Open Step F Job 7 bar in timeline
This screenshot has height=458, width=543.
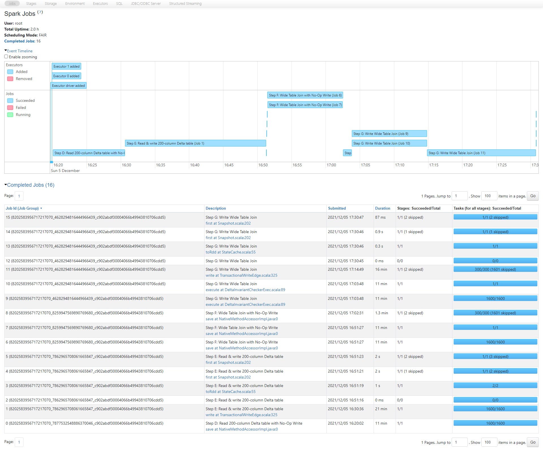click(305, 105)
